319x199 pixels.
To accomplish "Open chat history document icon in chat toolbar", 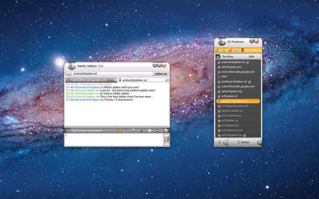I will [150, 131].
